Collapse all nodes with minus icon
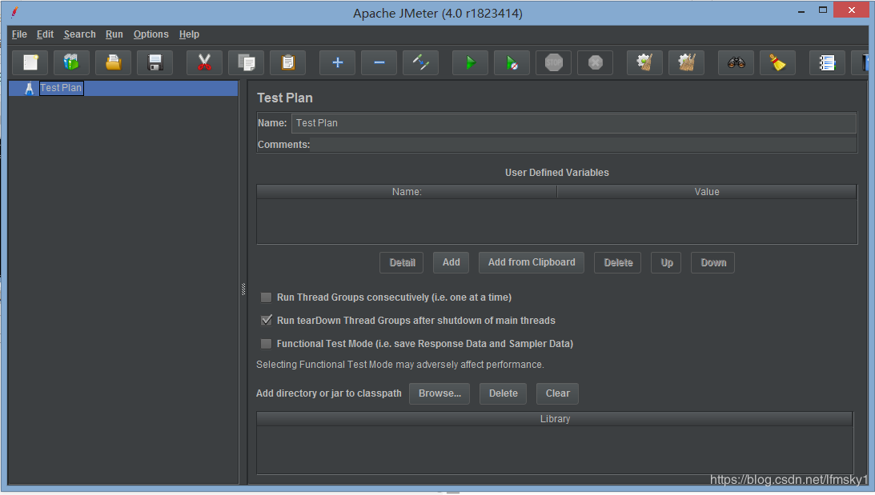The width and height of the screenshot is (875, 495). 379,62
